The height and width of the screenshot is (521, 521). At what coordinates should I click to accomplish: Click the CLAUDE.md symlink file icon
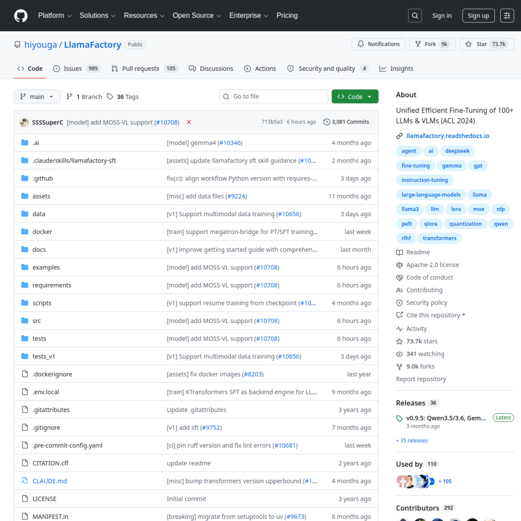coord(24,480)
